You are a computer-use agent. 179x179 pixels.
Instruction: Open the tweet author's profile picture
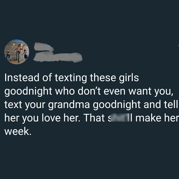17,52
